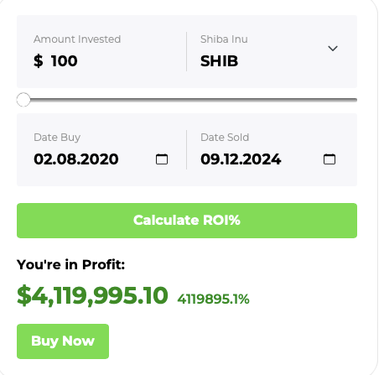Click the far right end of slider track
Image resolution: width=384 pixels, height=375 pixels.
[x=355, y=100]
